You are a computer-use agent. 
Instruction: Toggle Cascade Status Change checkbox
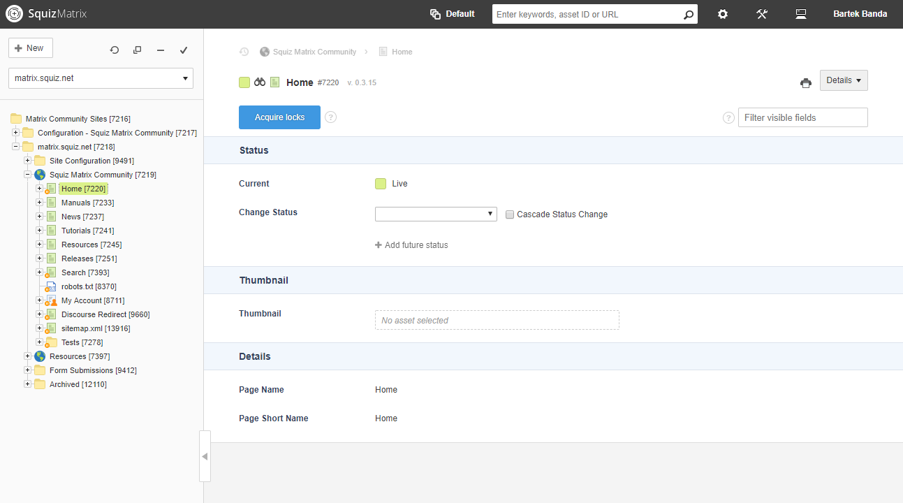pyautogui.click(x=510, y=214)
